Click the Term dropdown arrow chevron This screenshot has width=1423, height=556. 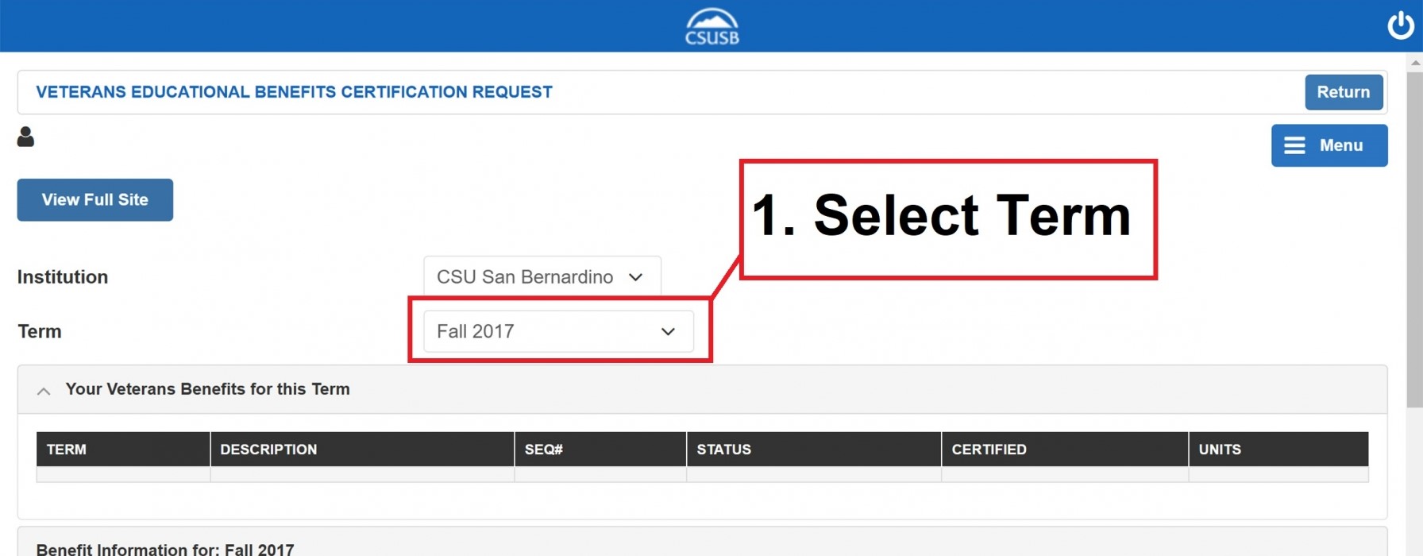click(x=668, y=332)
